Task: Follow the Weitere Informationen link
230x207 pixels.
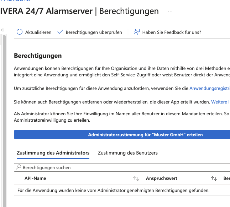Action: tap(220, 102)
